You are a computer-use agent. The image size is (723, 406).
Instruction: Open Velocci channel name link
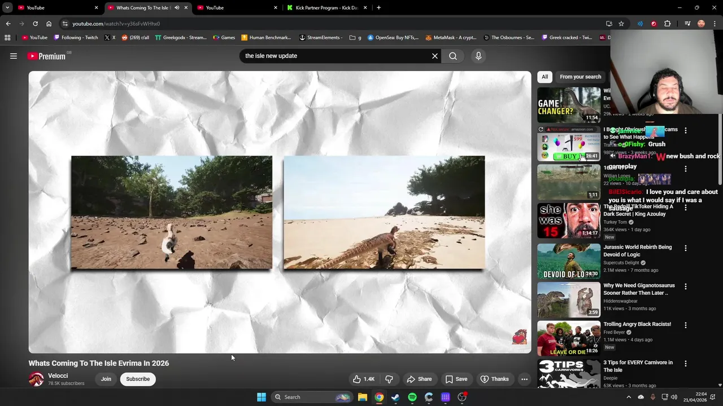pos(58,376)
